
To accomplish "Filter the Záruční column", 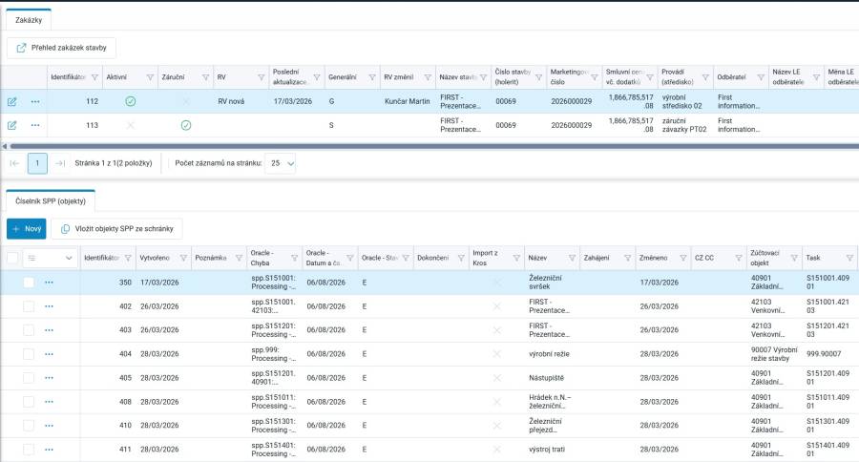I will [205, 77].
